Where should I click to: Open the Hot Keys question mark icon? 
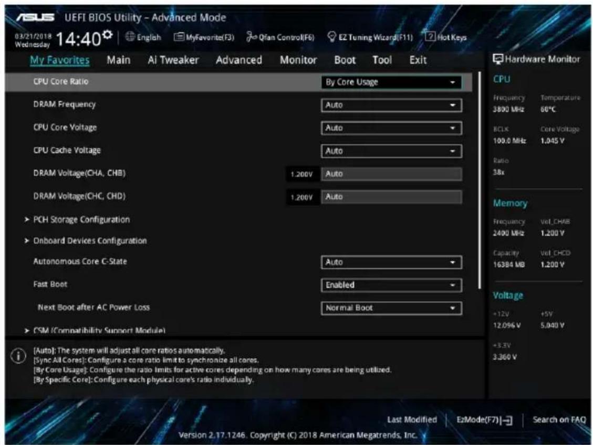(430, 37)
